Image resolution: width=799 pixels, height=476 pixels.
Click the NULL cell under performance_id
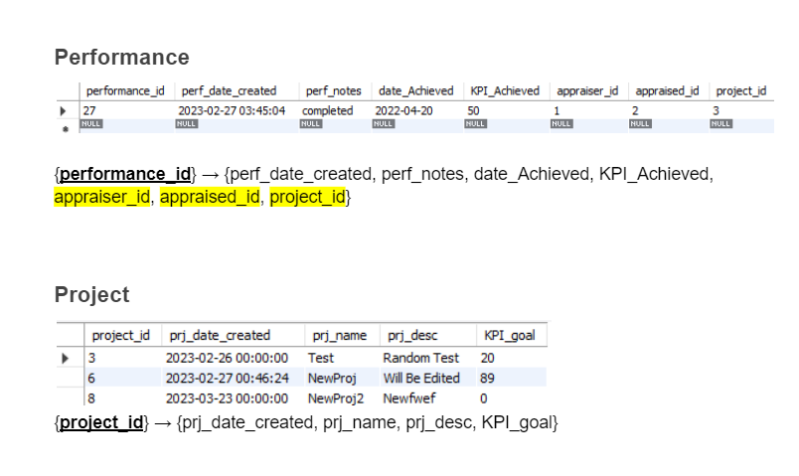point(127,125)
